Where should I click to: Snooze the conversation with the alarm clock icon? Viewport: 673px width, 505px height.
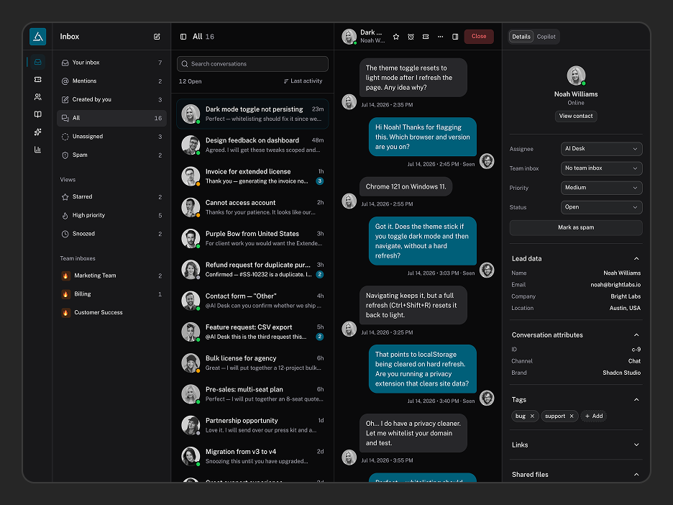[x=411, y=37]
